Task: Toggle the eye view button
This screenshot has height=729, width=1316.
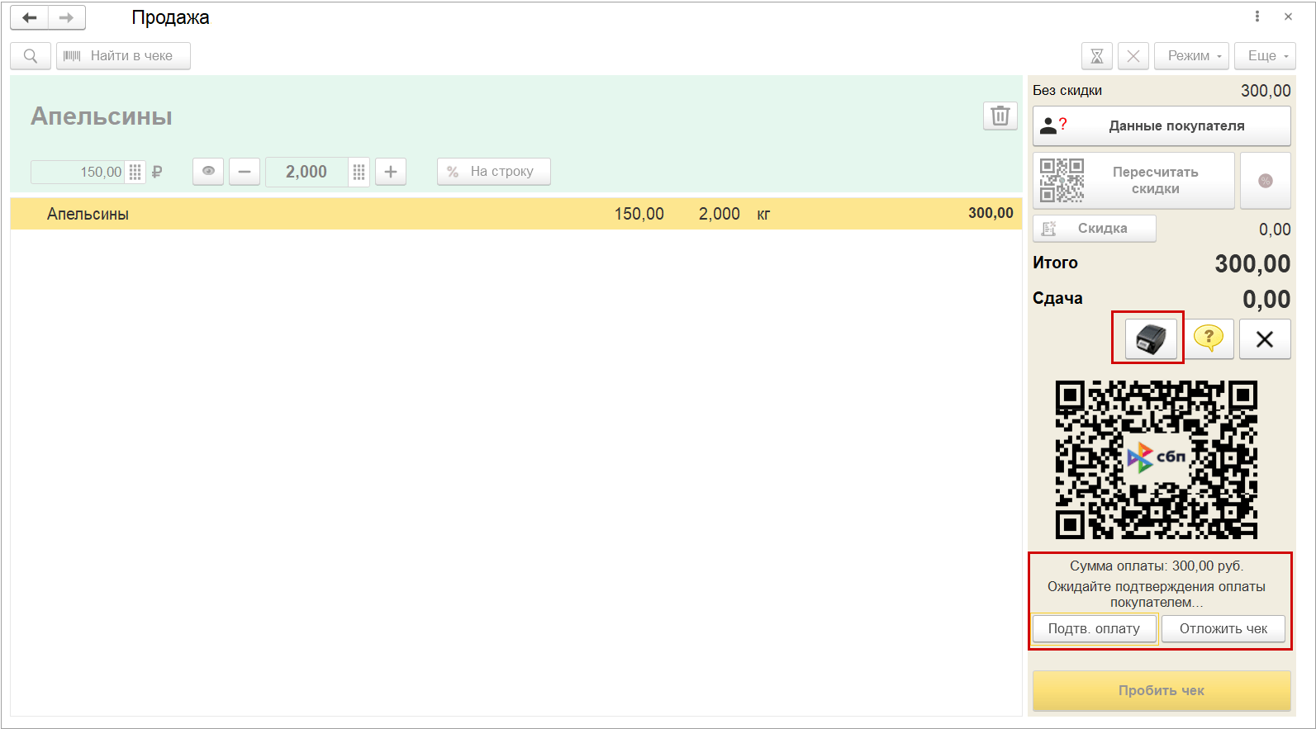Action: (208, 172)
